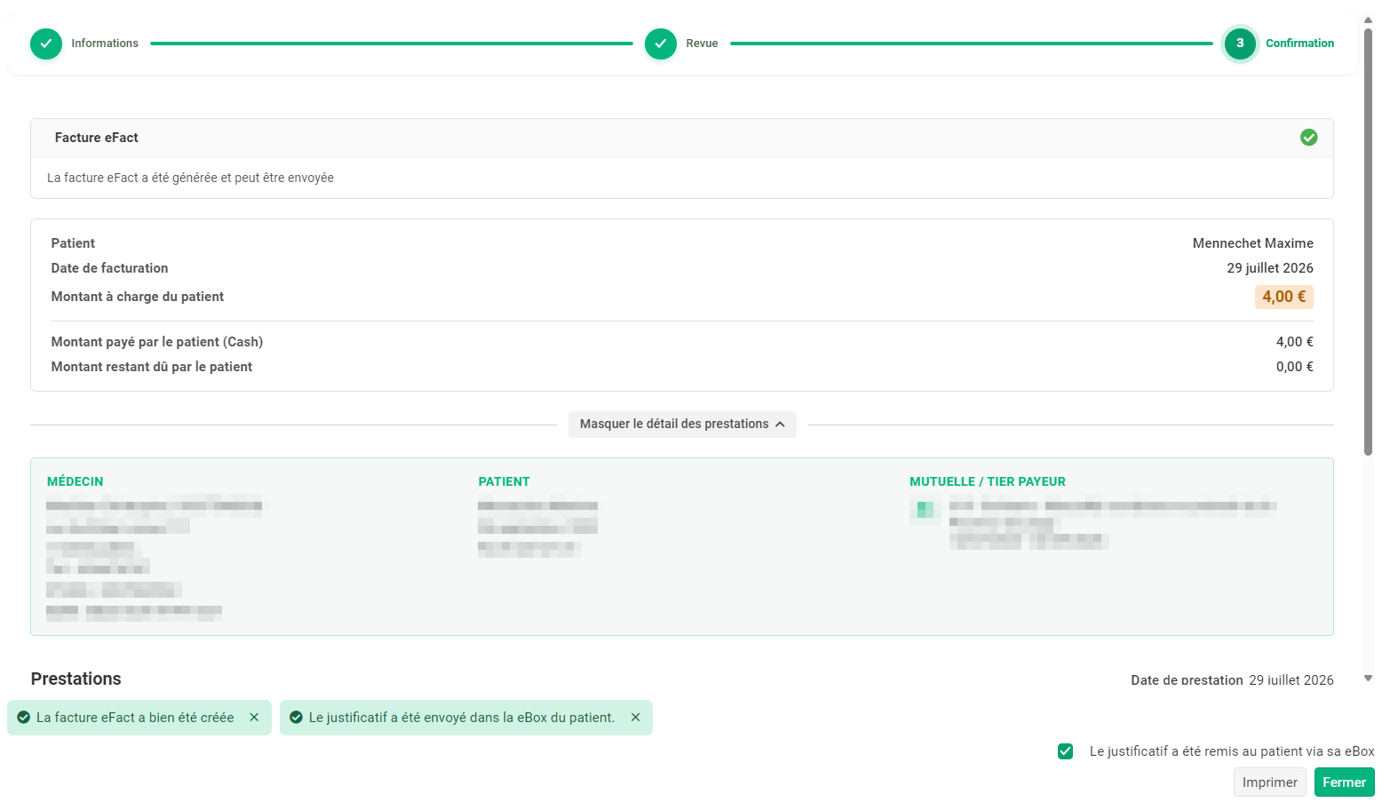Click the step 3 Confirmation circle
1390x810 pixels.
pyautogui.click(x=1240, y=44)
